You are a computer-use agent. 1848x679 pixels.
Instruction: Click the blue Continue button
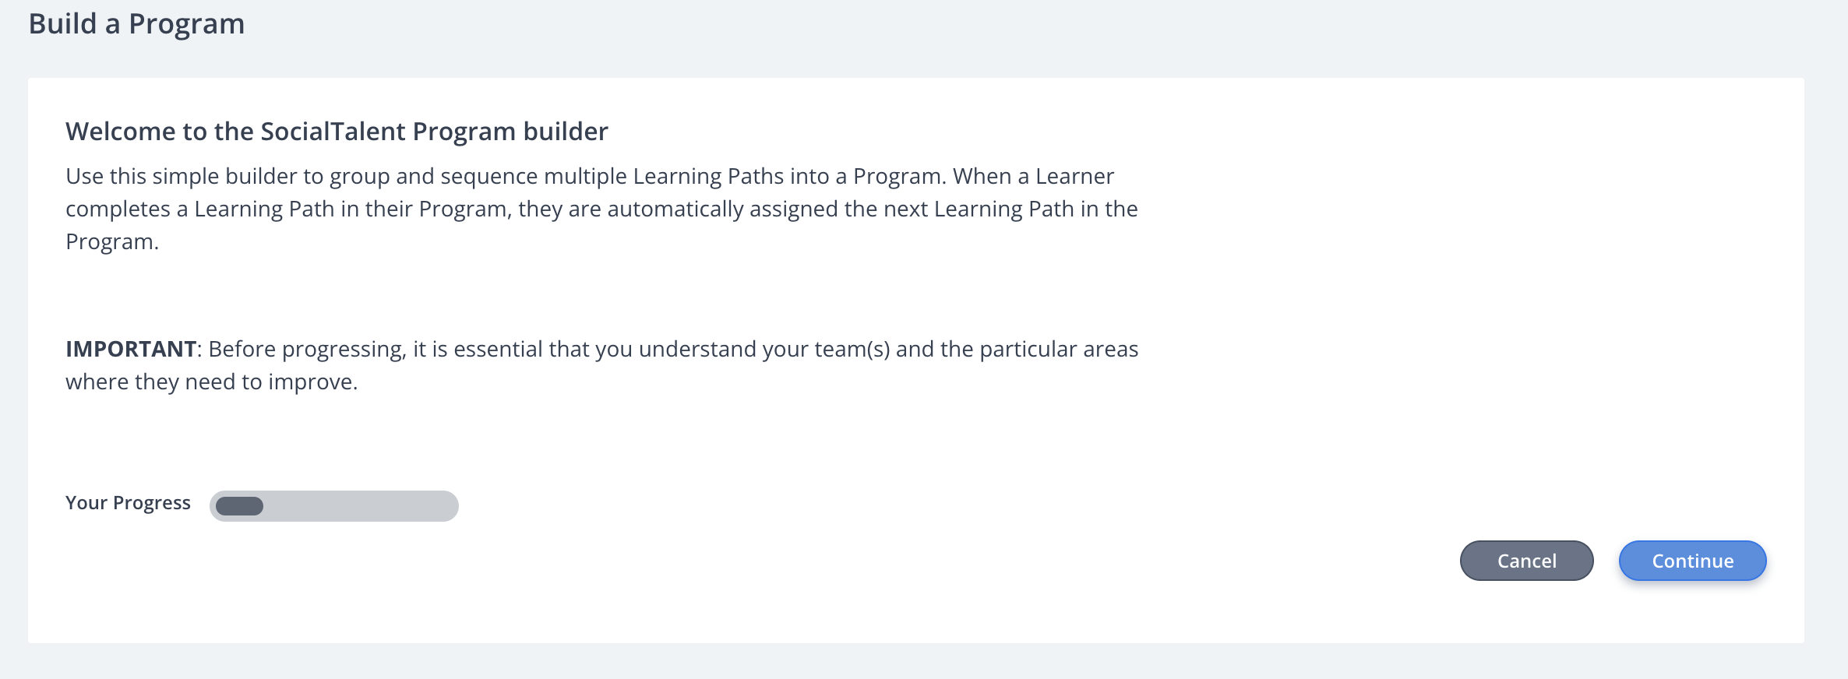coord(1692,561)
